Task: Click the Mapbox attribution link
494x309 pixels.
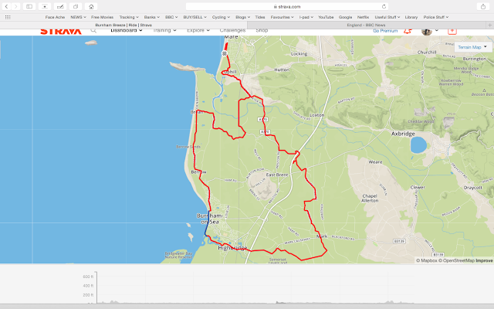Action: (427, 260)
